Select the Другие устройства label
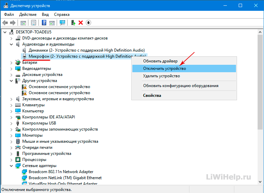The height and width of the screenshot is (193, 264). point(39,81)
